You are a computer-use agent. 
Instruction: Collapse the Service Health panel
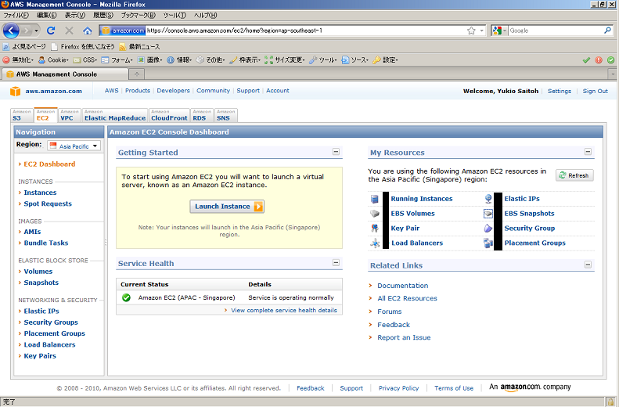click(x=336, y=264)
